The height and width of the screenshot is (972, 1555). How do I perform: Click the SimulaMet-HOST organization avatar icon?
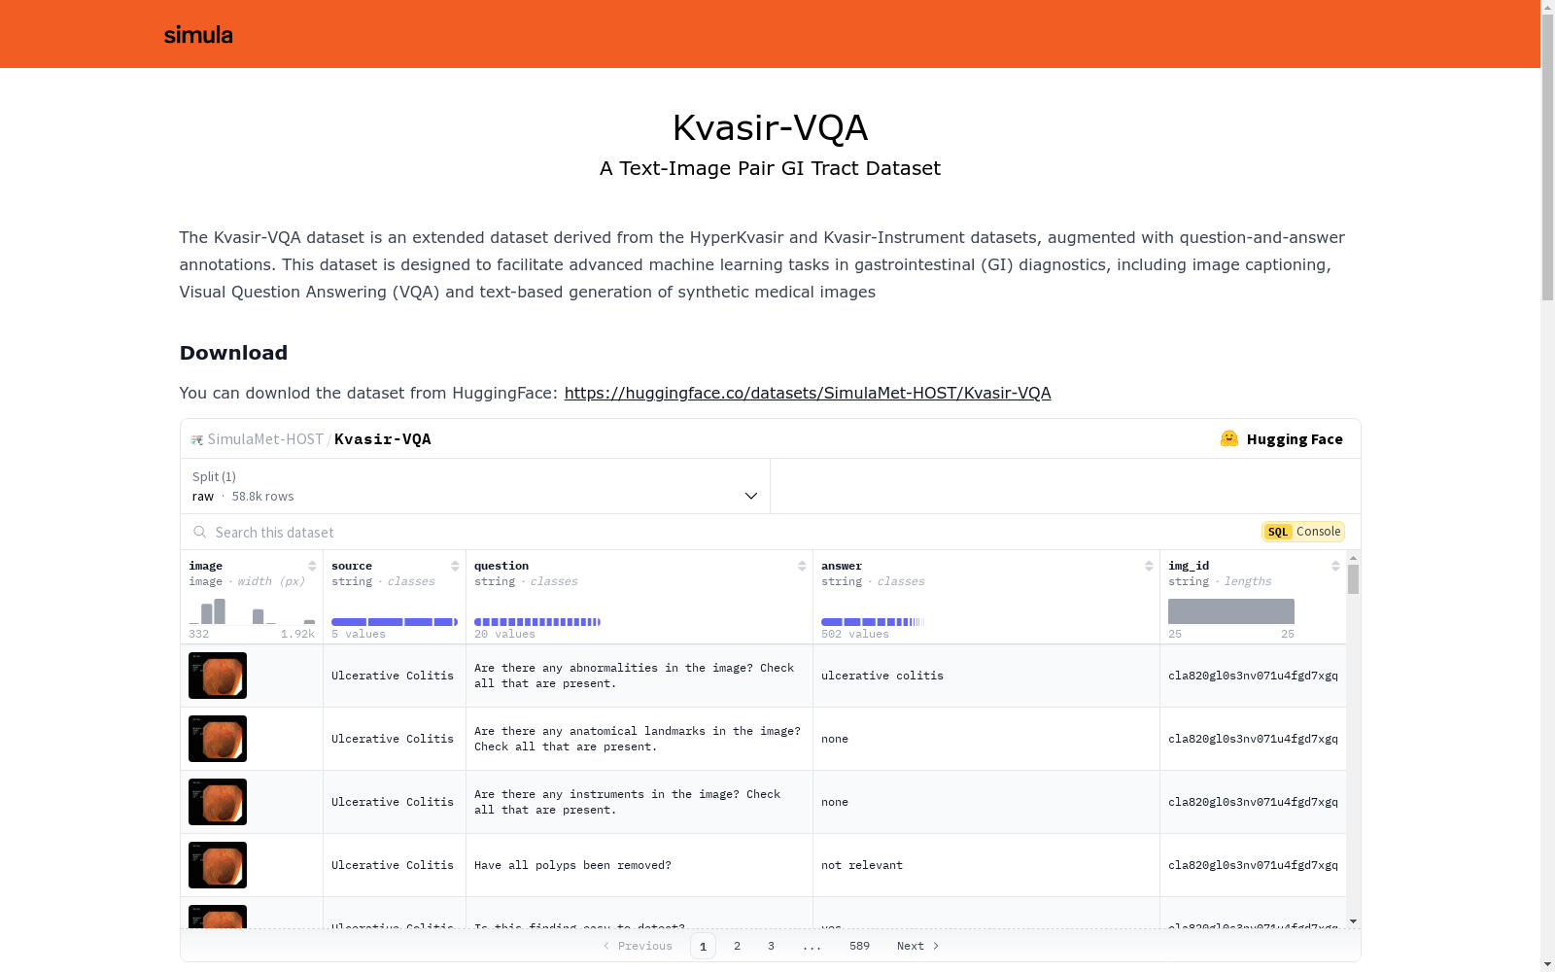pos(197,439)
